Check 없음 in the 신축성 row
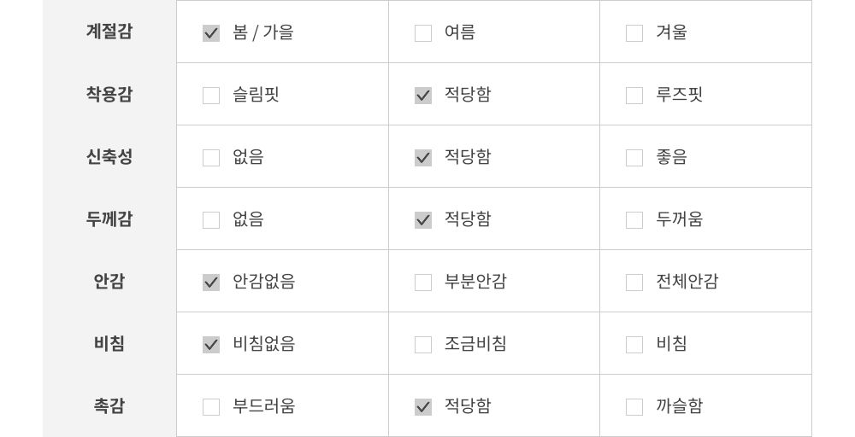The height and width of the screenshot is (437, 855). [x=211, y=158]
